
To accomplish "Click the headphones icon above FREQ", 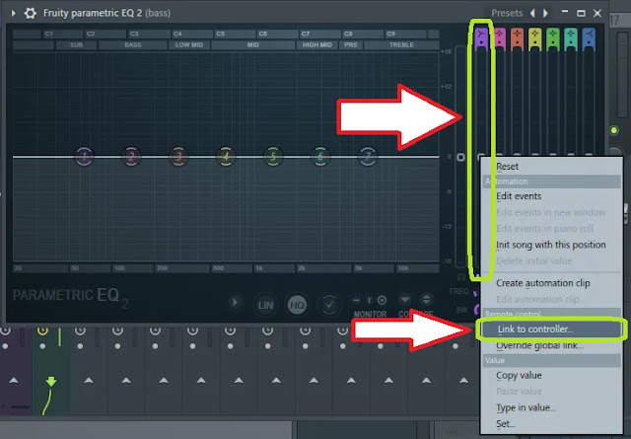I will [461, 277].
